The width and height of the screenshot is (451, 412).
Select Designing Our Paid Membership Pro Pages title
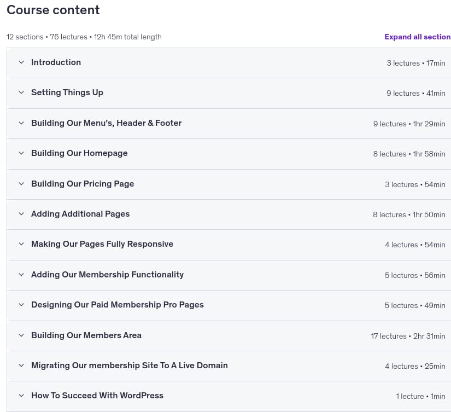(x=118, y=305)
